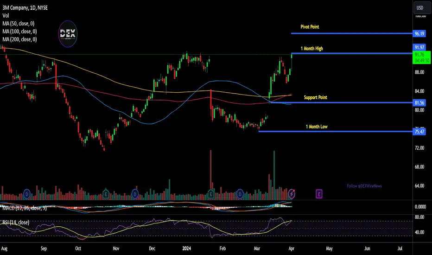The width and height of the screenshot is (432, 255).
Task: Click the 72.00 price axis label
Action: click(x=419, y=148)
